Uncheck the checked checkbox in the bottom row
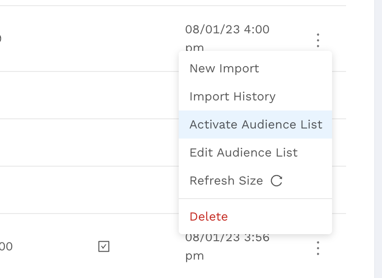The image size is (382, 278). click(x=104, y=247)
